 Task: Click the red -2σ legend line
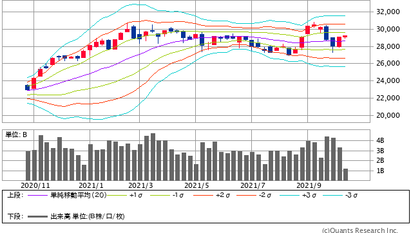[x=246, y=195]
